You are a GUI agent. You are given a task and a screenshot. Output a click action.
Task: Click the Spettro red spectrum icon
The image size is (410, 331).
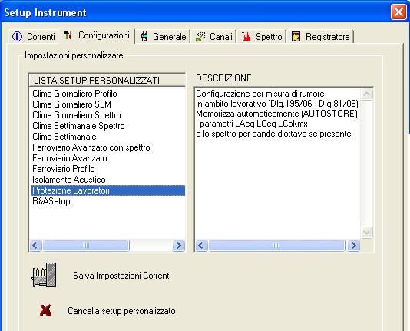[x=246, y=37]
